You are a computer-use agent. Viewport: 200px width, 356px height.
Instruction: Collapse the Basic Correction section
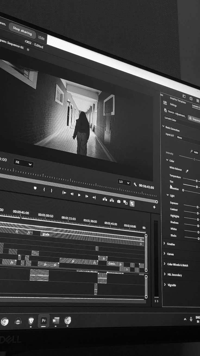(163, 126)
